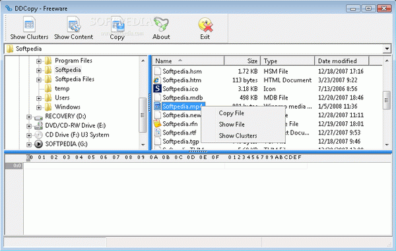Click the horizontal splitter grip above hex view
The height and width of the screenshot is (251, 396).
(x=198, y=152)
